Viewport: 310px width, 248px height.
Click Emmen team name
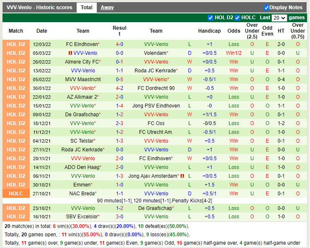(82, 185)
